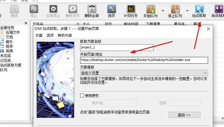
Task: Click the download list scrollbar right arrow
Action: pos(223,118)
